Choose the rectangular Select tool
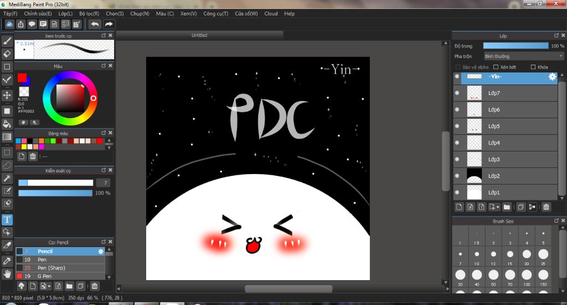Image resolution: width=567 pixels, height=305 pixels. pyautogui.click(x=7, y=152)
